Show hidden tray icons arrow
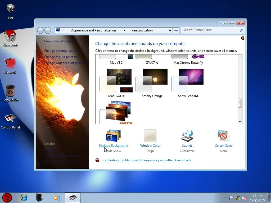Image resolution: width=271 pixels, height=203 pixels. click(x=225, y=198)
